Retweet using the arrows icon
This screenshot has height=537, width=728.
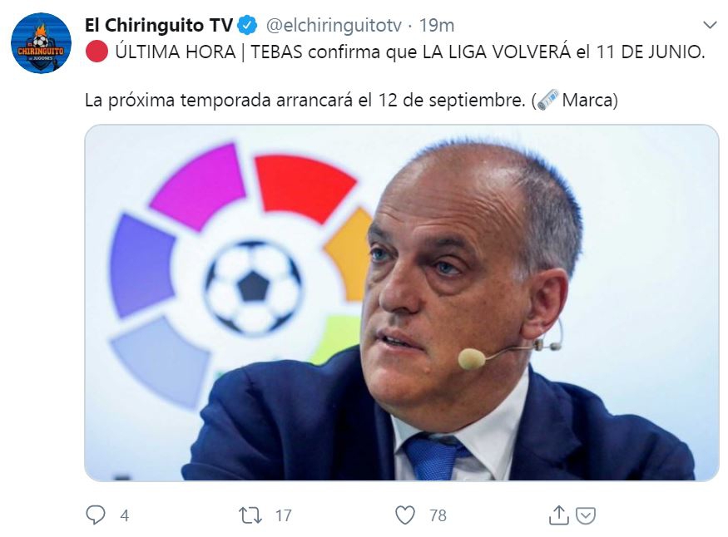pos(250,515)
